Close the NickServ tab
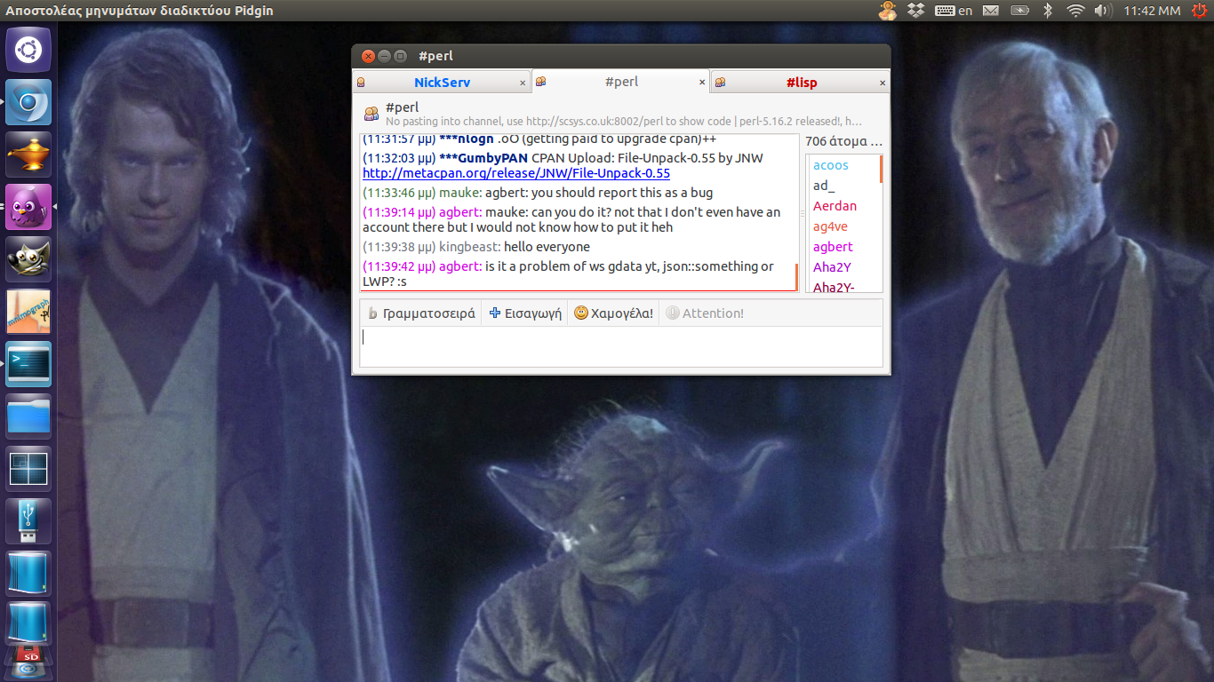 click(523, 83)
